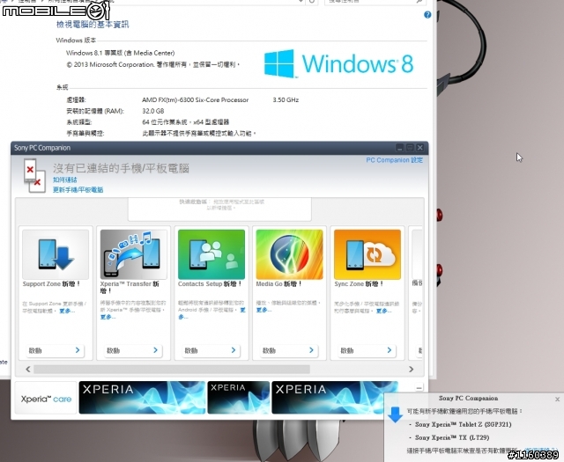This screenshot has height=462, width=564.
Task: Open 更多 link under Media Go
Action: point(263,310)
